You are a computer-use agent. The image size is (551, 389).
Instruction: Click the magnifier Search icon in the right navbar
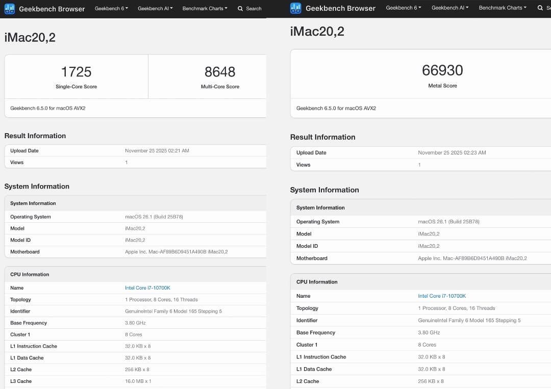click(539, 8)
